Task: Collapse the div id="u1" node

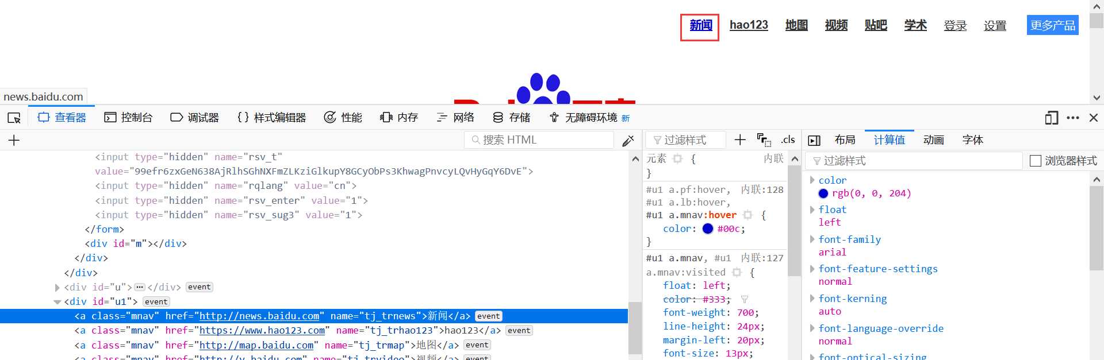Action: click(x=57, y=301)
